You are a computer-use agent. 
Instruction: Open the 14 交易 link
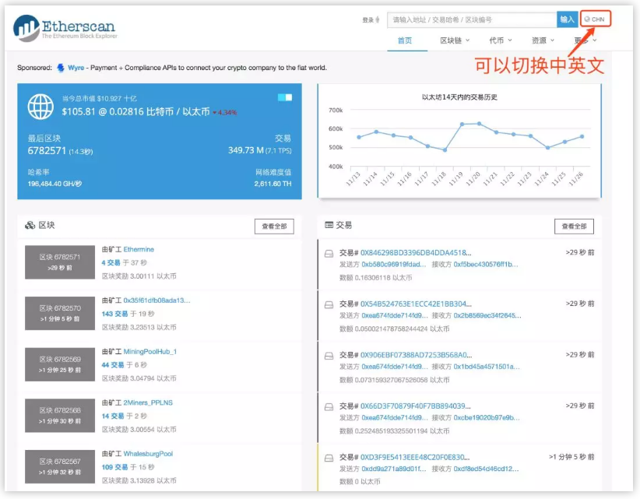point(113,416)
